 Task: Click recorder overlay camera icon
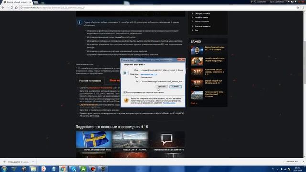(292, 2)
